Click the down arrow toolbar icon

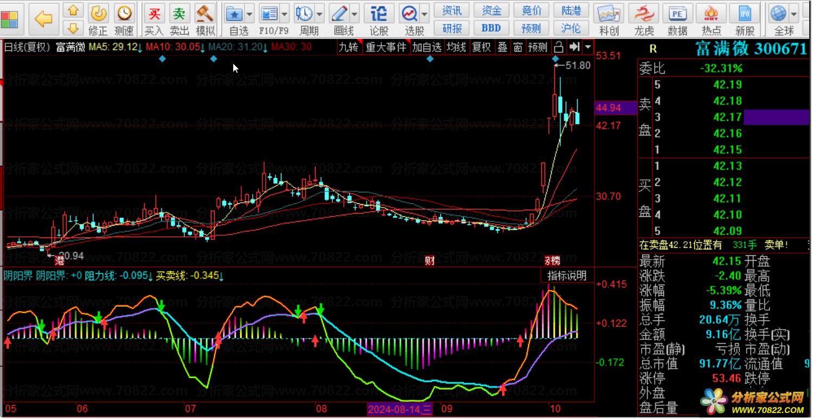73,28
